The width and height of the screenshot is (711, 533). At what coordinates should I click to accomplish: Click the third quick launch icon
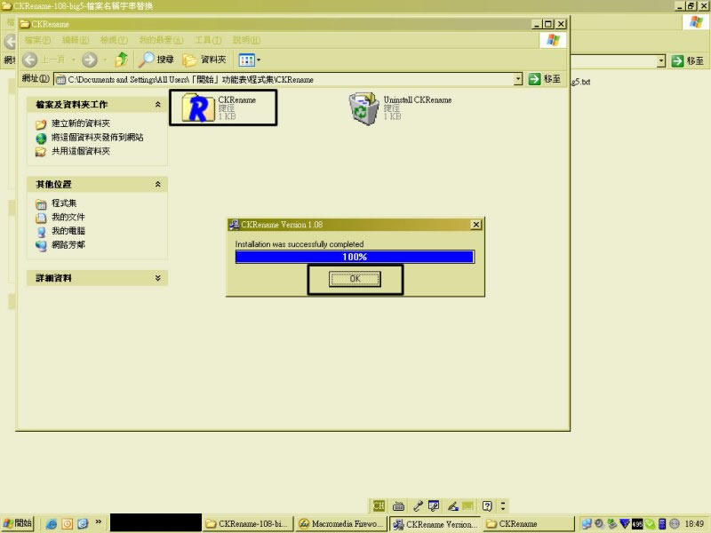83,524
